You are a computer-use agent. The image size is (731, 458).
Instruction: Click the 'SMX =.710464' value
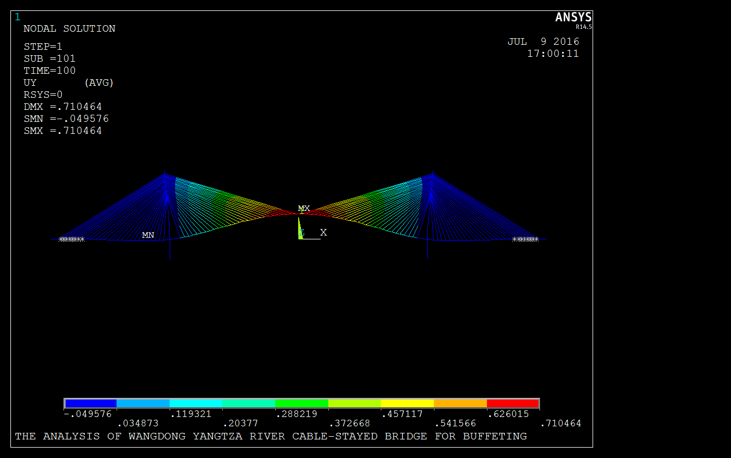(x=63, y=131)
